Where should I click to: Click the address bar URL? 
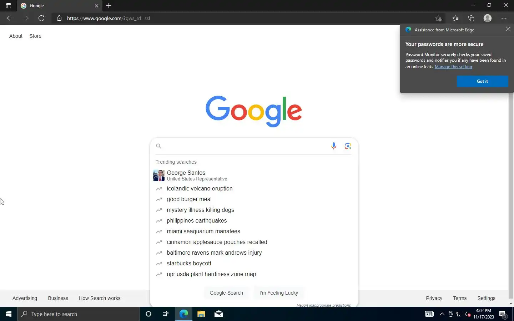pos(109,18)
